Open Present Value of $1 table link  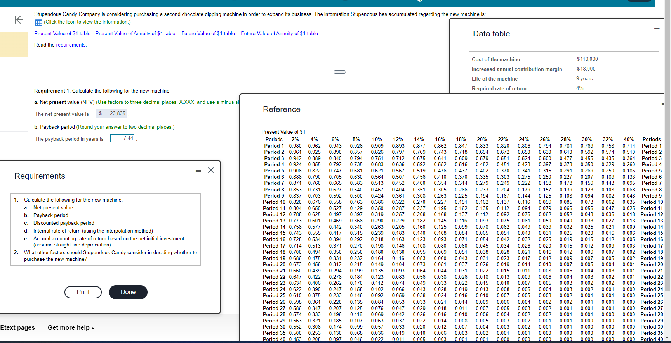(x=62, y=34)
